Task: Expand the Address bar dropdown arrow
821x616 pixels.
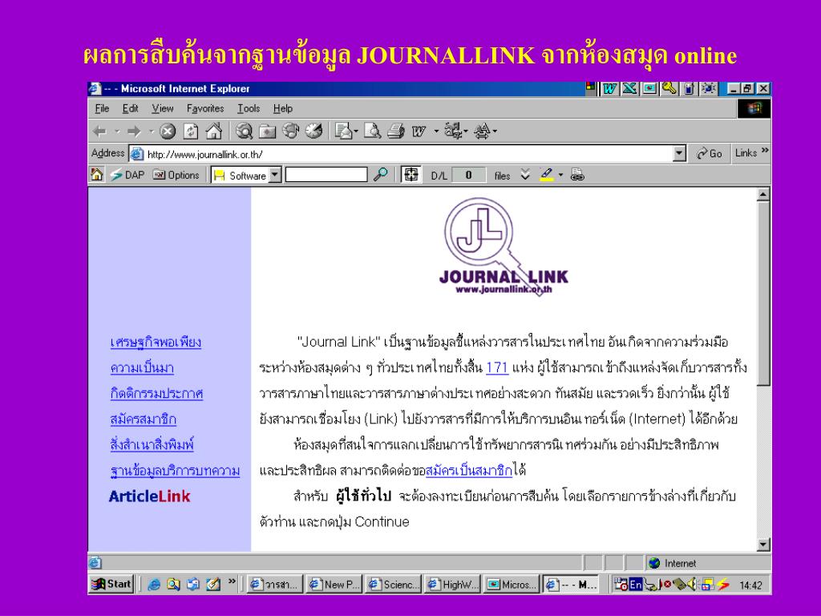Action: [679, 153]
